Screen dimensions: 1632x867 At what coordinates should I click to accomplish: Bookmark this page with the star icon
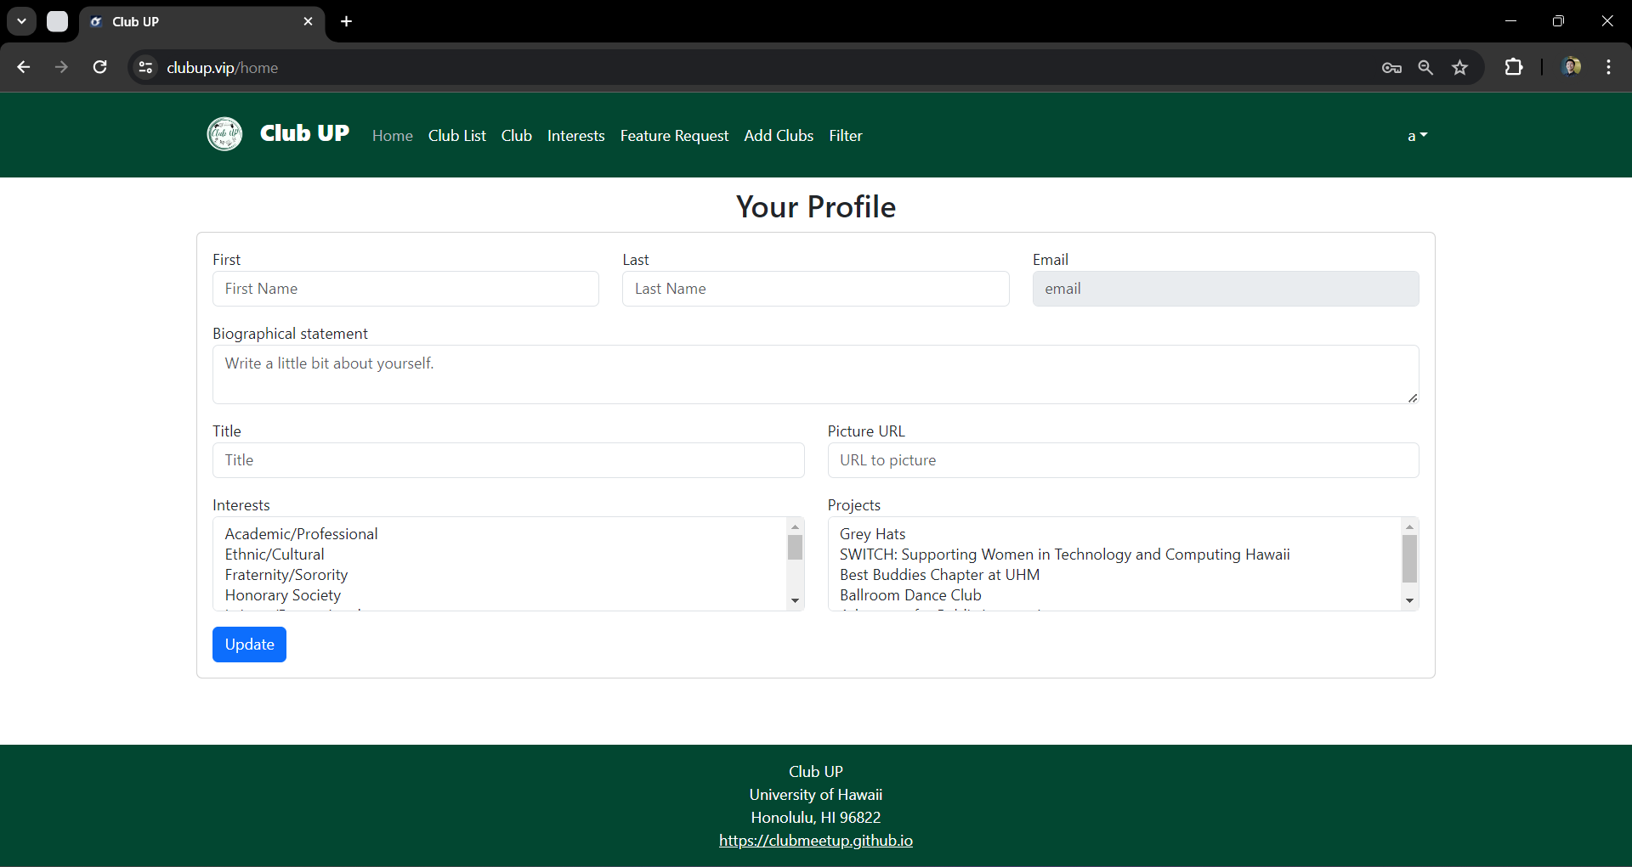[x=1460, y=67]
